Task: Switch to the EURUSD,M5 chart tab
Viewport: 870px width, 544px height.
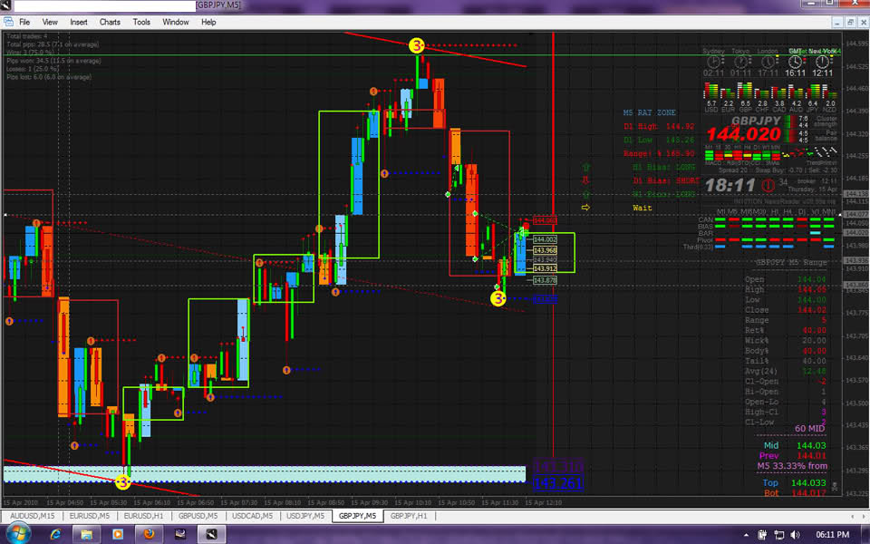Action: tap(89, 516)
